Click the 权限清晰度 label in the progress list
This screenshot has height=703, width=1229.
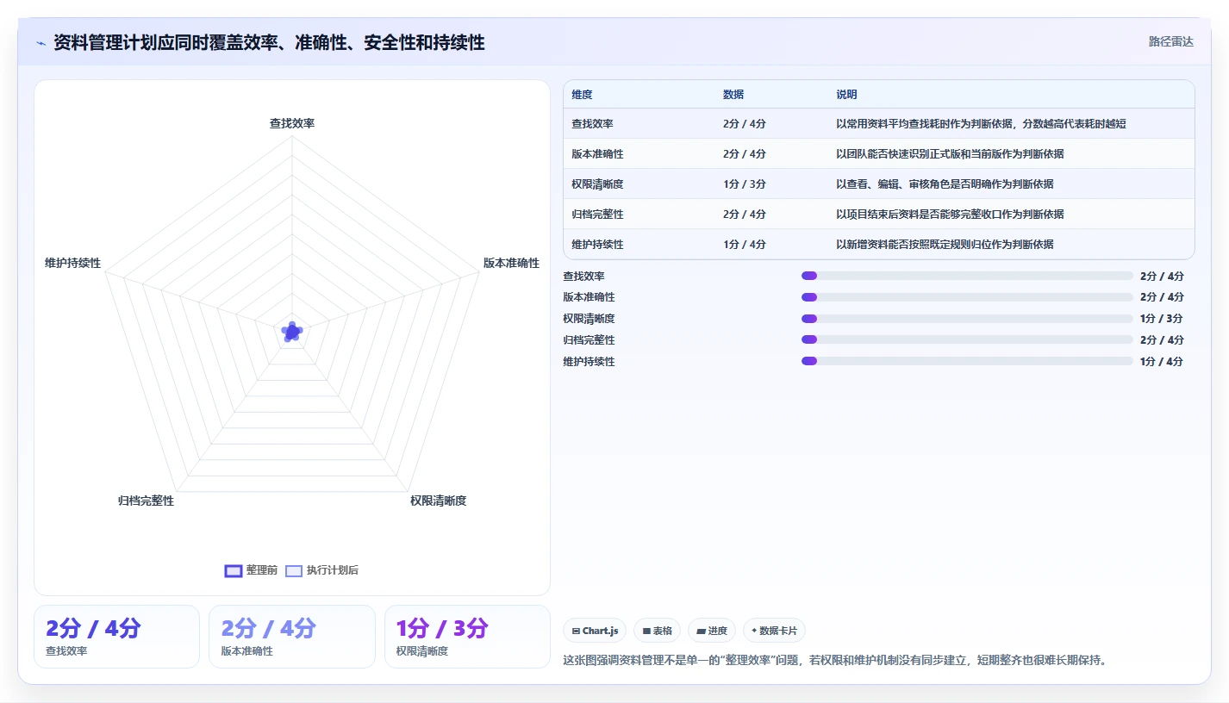(x=590, y=319)
